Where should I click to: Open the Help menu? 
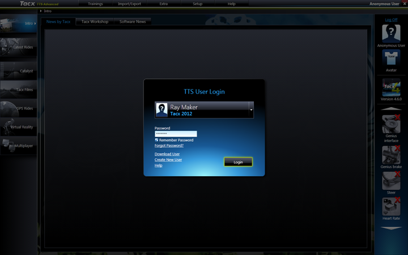(x=232, y=3)
